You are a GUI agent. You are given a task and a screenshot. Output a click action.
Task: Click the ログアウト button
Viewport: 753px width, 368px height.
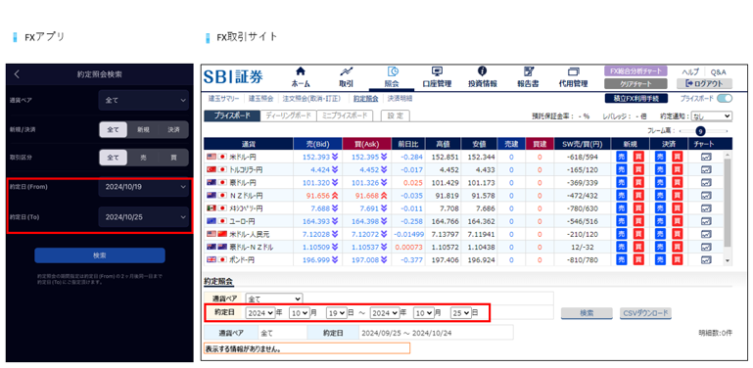pyautogui.click(x=704, y=83)
